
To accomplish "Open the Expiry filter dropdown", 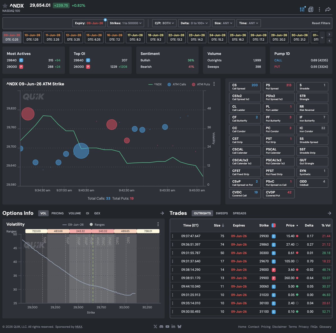I will click(x=89, y=23).
